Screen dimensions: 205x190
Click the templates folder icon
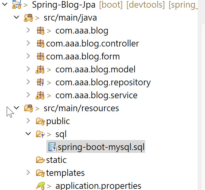point(40,173)
